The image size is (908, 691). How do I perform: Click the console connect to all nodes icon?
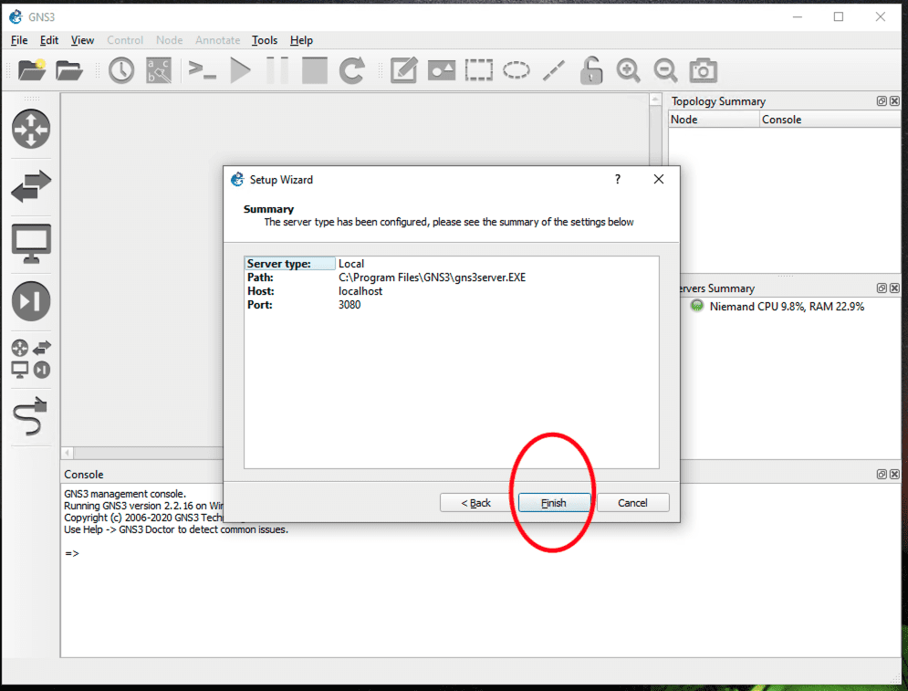click(x=202, y=70)
